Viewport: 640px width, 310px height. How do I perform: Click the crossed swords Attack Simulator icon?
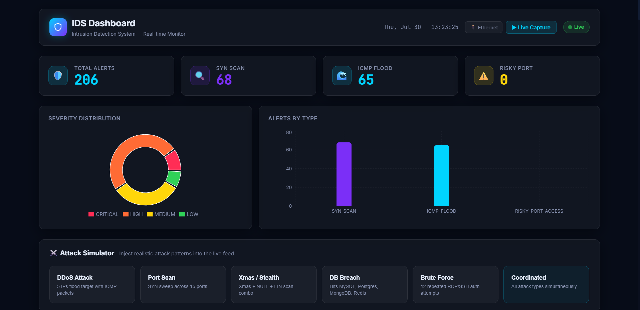click(x=53, y=253)
